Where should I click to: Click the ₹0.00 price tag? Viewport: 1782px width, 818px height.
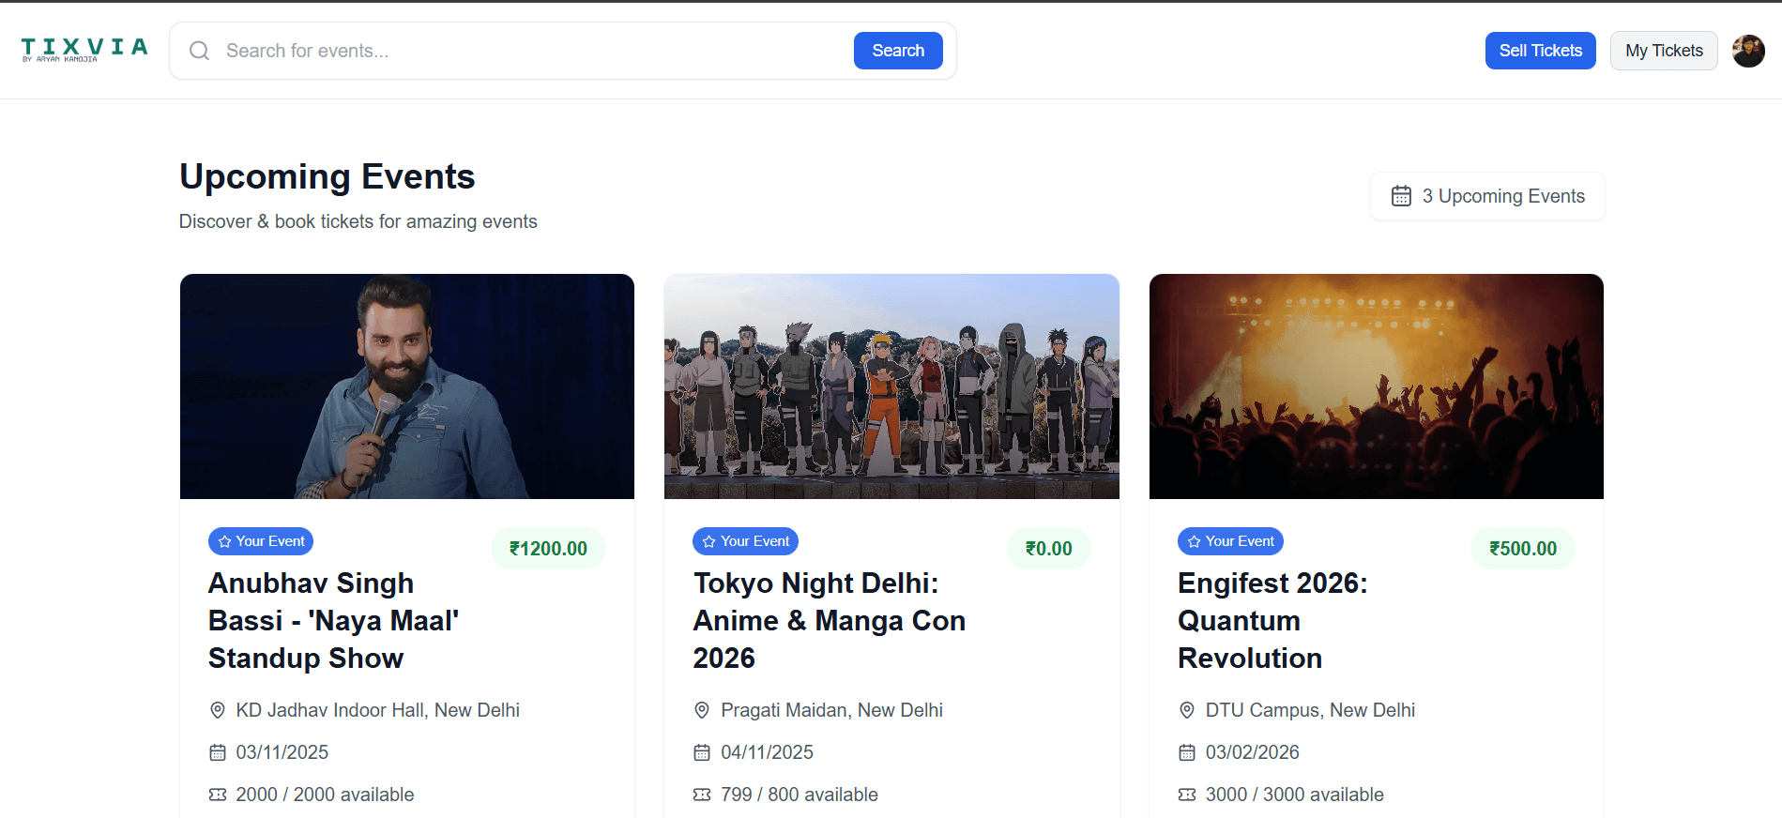[x=1048, y=549]
